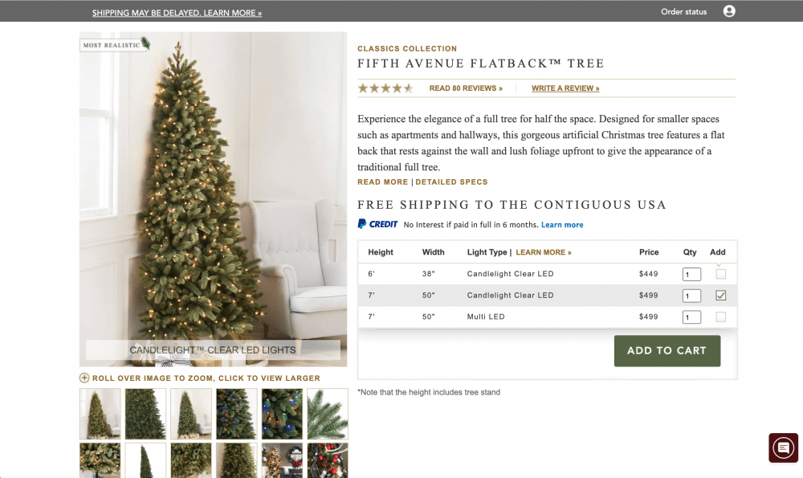This screenshot has height=478, width=803.
Task: Select the thumbnail with red ornaments
Action: [x=328, y=460]
